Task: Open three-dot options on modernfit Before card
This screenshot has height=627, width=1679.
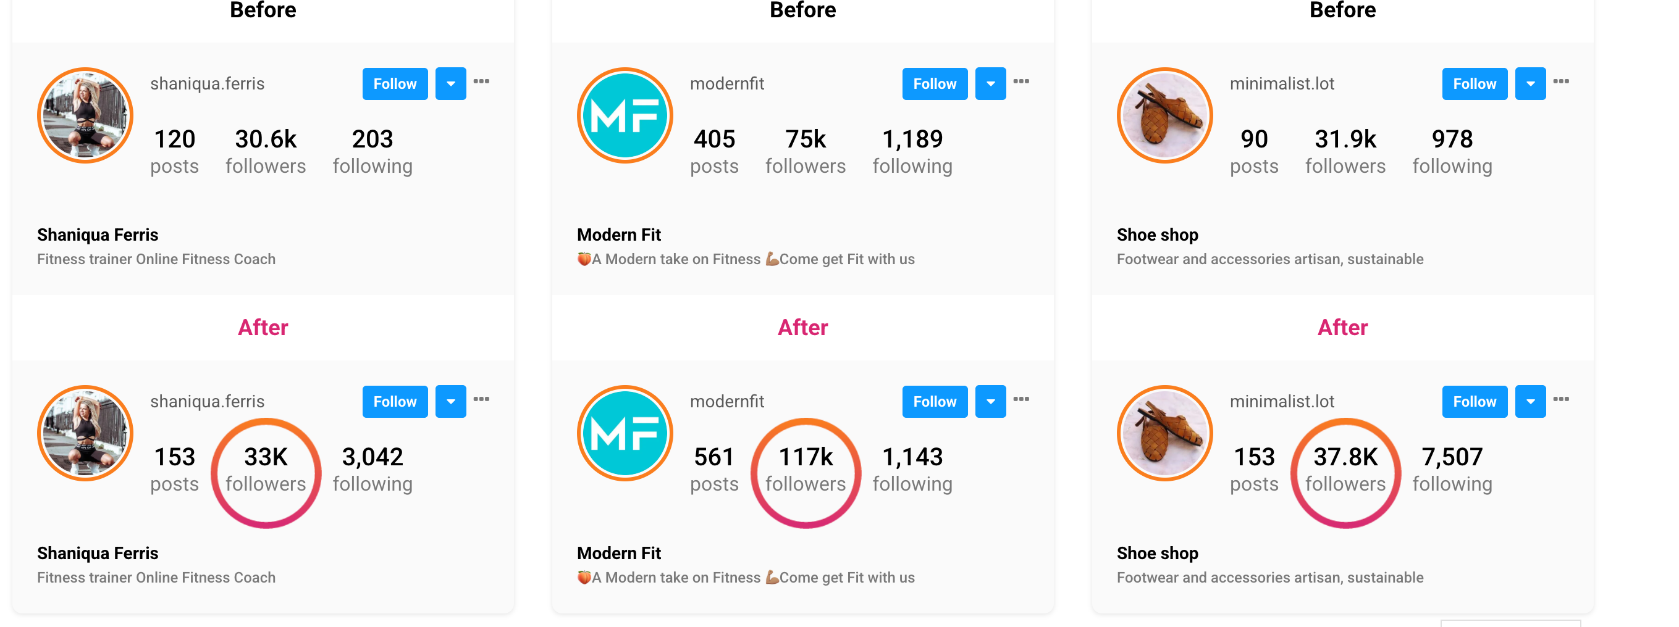Action: point(1020,81)
